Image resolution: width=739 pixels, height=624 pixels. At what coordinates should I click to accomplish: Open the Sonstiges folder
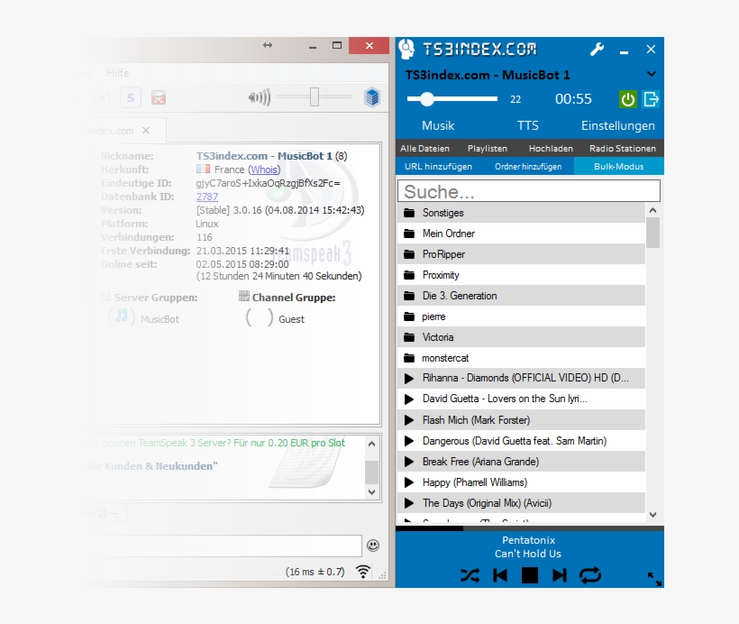pyautogui.click(x=521, y=213)
